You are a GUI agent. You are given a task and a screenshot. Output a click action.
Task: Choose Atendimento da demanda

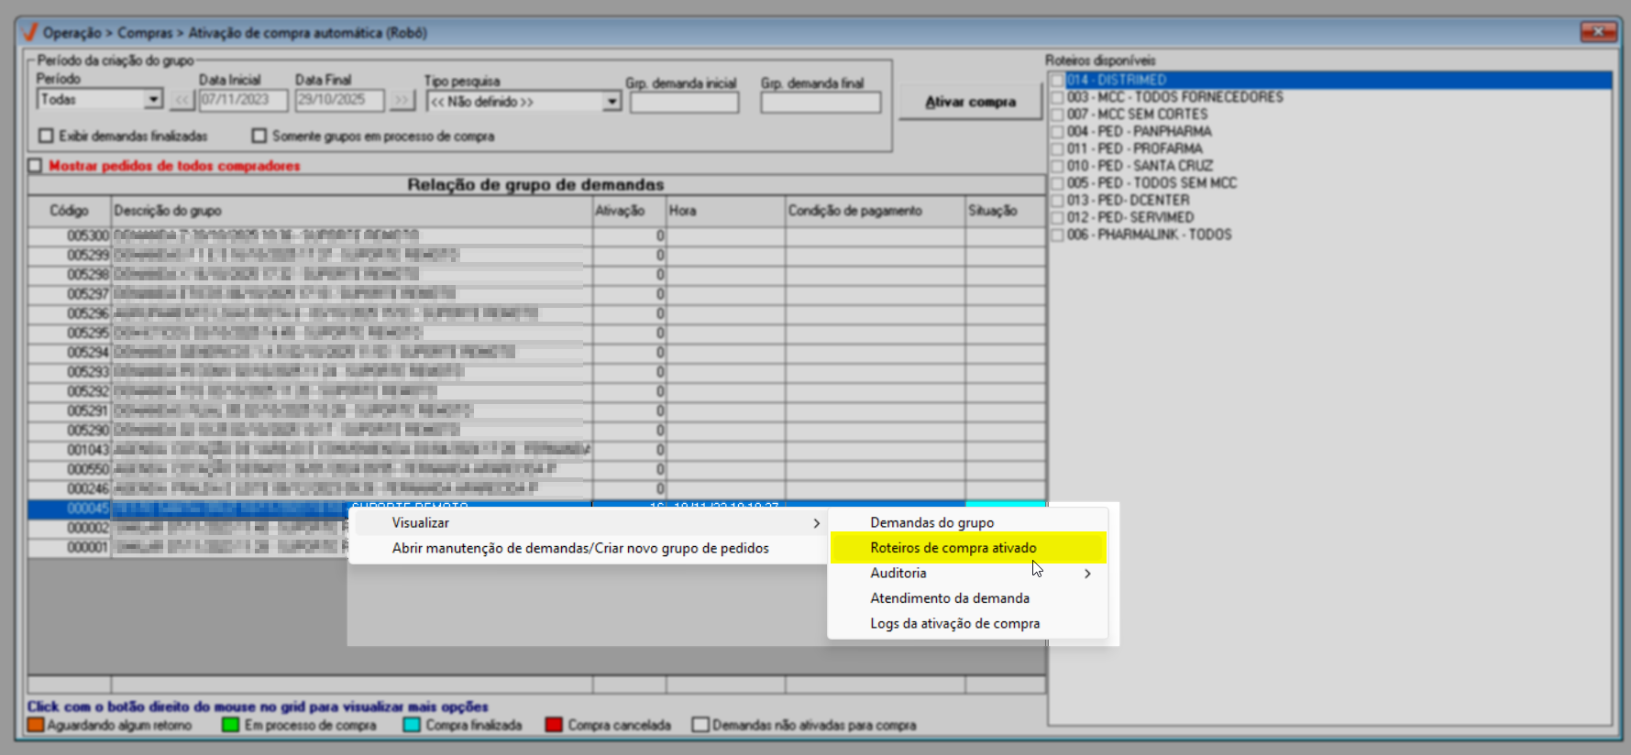tap(968, 598)
